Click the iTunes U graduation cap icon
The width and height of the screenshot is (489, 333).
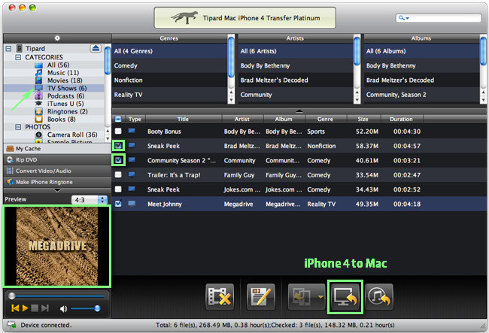[38, 104]
